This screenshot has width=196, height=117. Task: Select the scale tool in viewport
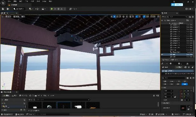click(120, 17)
